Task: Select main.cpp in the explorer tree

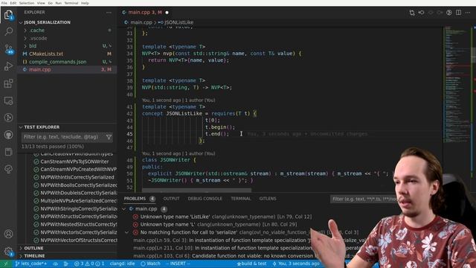Action: coord(39,69)
